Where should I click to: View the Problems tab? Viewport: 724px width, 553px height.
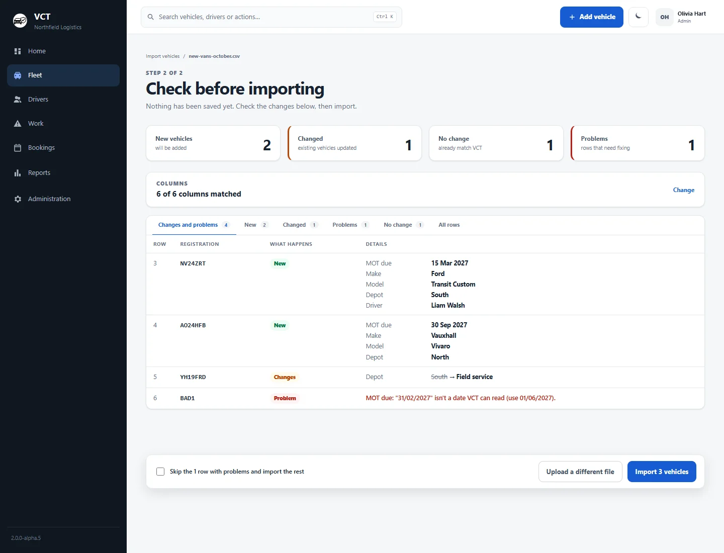[x=350, y=225]
